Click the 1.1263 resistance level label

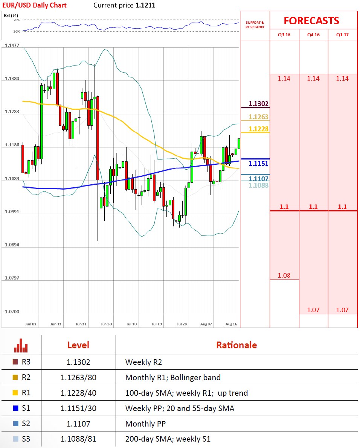258,117
